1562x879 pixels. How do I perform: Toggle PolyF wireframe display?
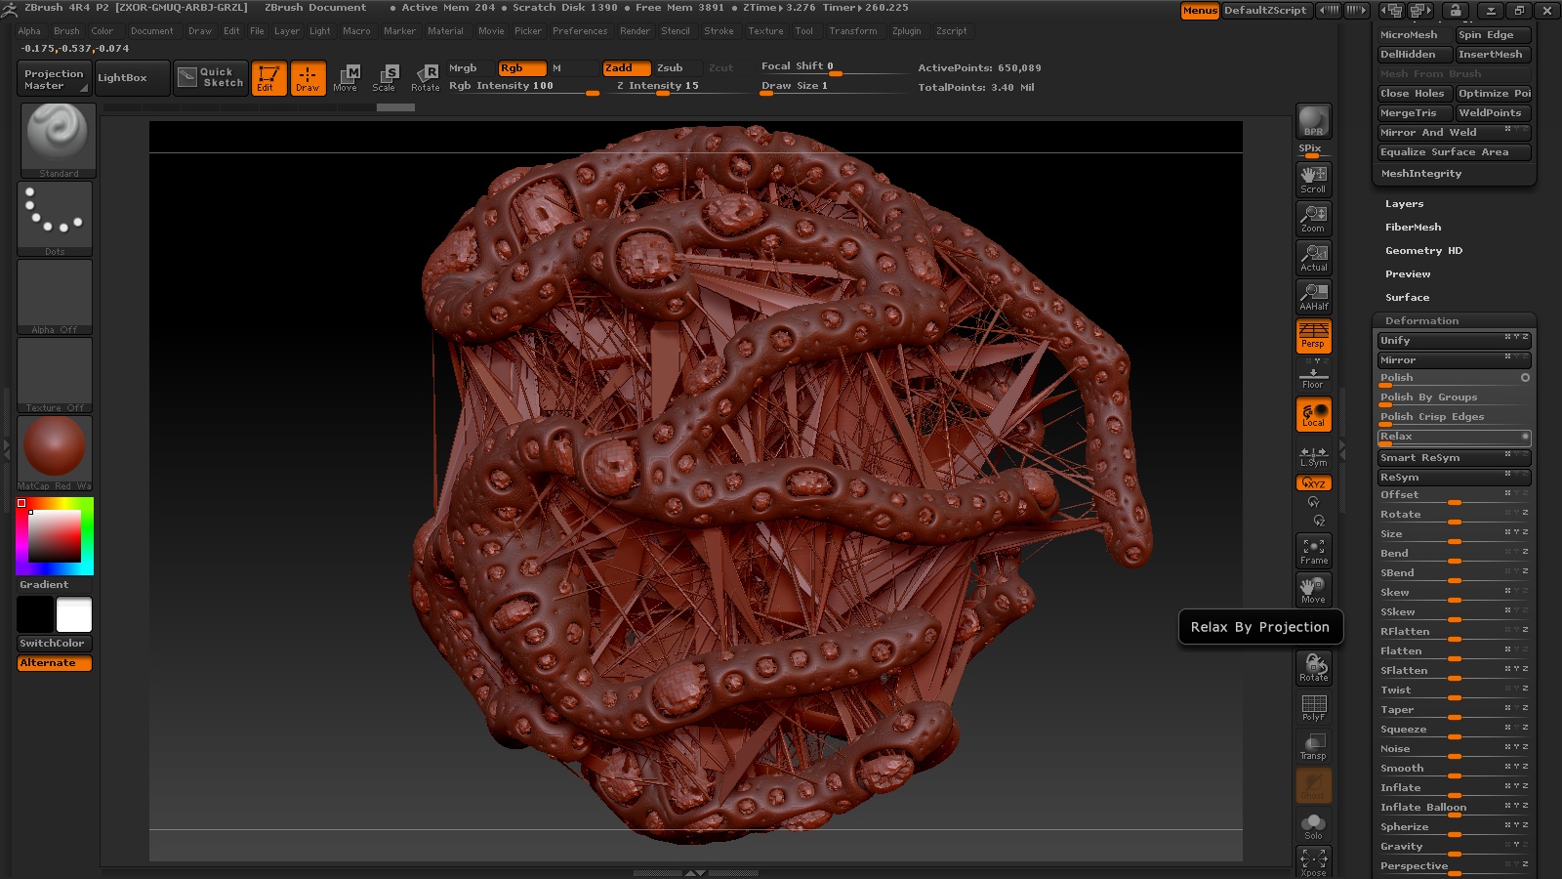point(1313,707)
